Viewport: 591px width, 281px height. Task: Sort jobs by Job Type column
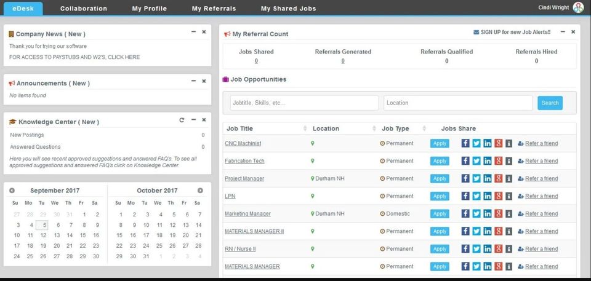[x=424, y=129]
